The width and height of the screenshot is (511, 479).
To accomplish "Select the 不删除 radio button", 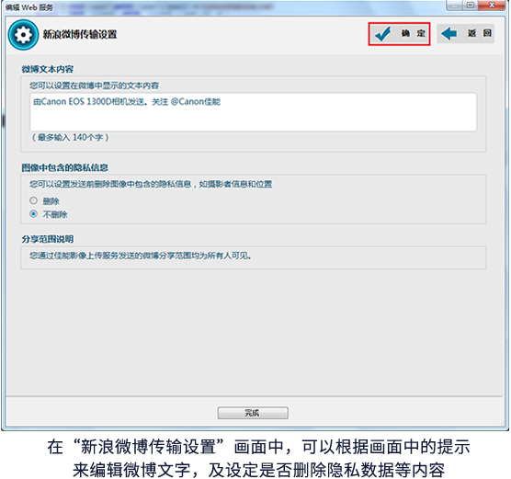I will (34, 214).
